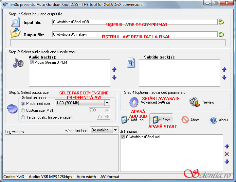Adjust target quality 75 spinner
This screenshot has height=182, width=236.
pos(107,117)
